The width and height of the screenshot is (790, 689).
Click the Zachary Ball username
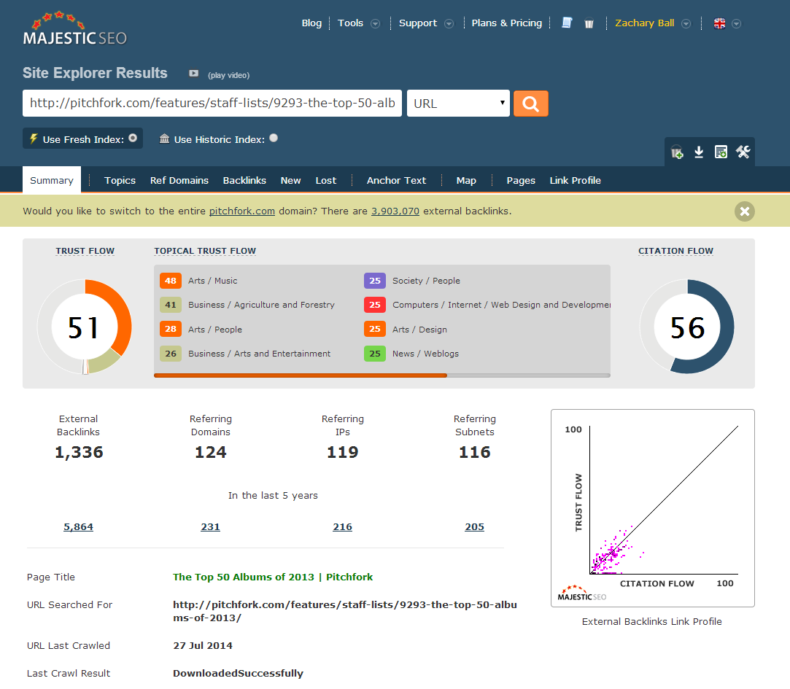click(x=644, y=23)
